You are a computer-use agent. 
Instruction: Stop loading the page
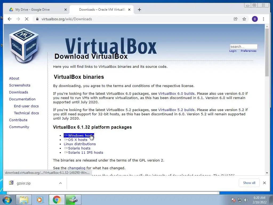click(27, 19)
